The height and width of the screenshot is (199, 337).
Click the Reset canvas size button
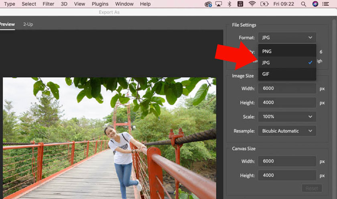pos(311,188)
